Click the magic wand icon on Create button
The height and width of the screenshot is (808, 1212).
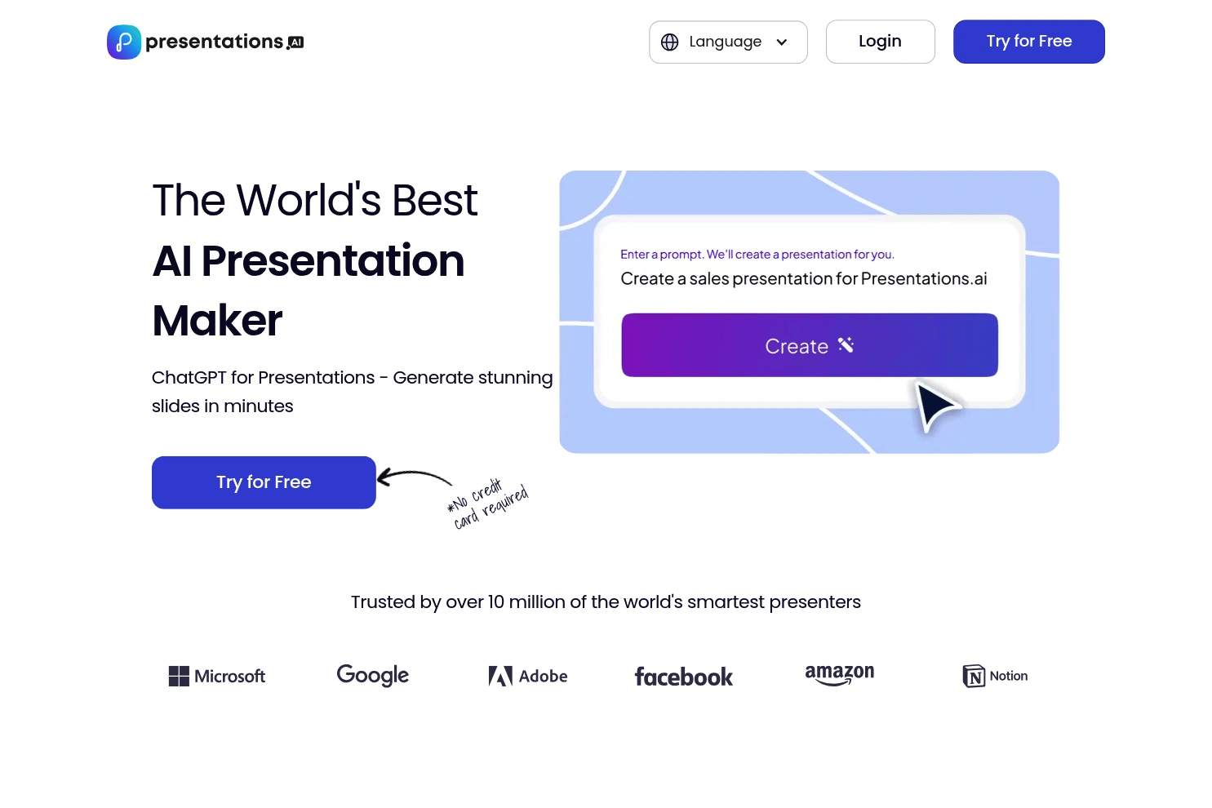tap(846, 345)
